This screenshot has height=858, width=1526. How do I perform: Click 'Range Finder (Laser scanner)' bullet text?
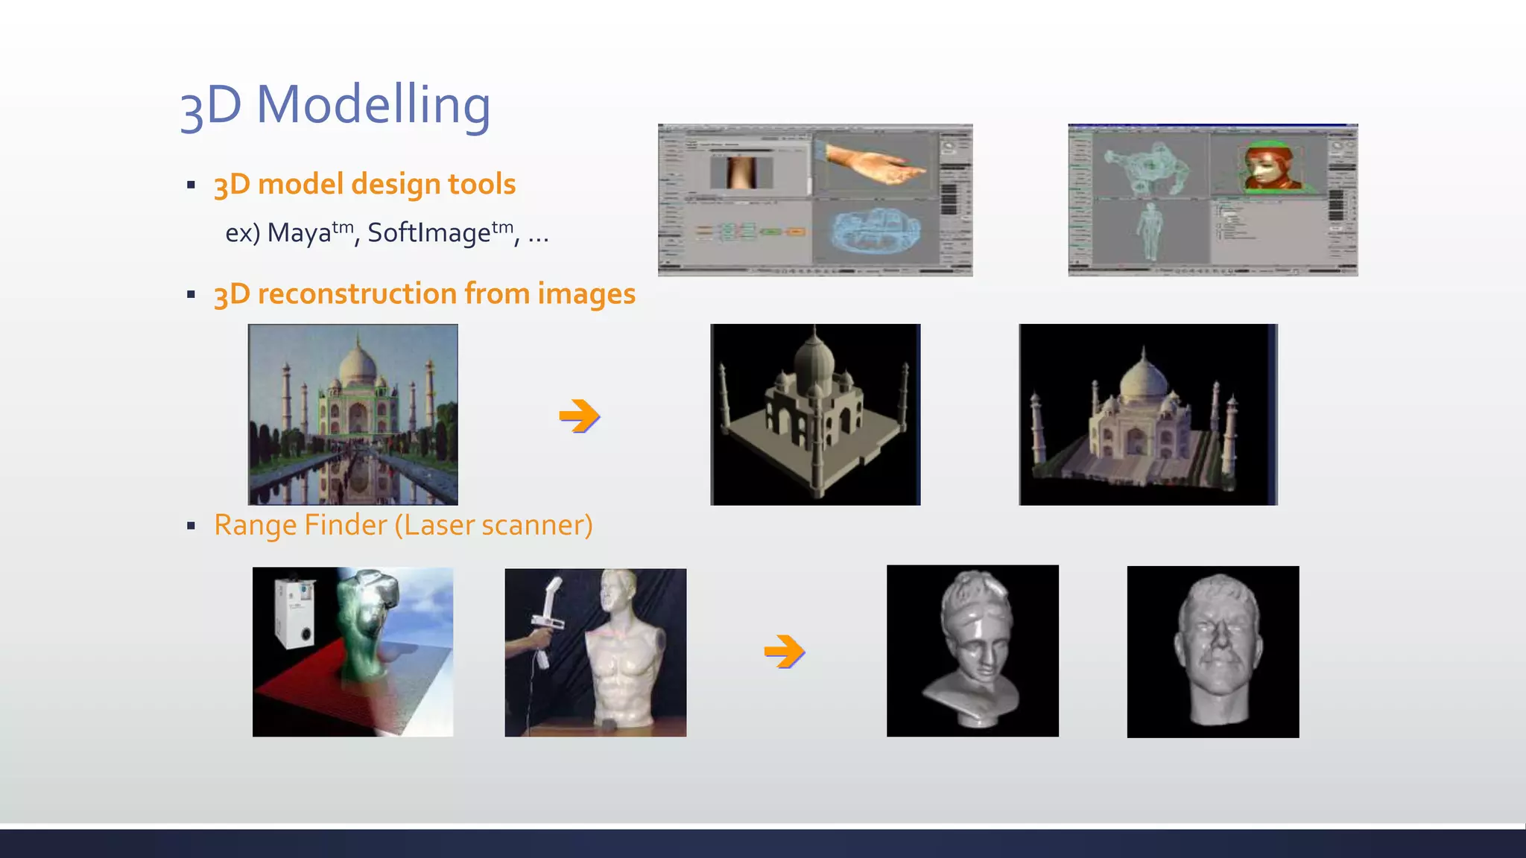[403, 525]
